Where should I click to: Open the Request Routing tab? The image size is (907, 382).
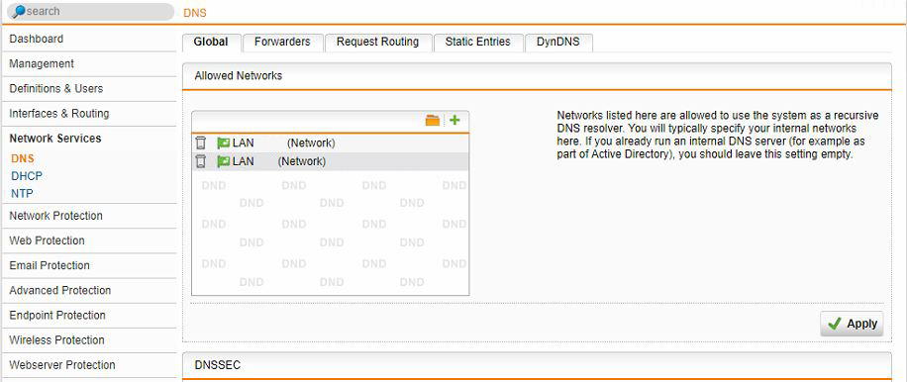tap(377, 43)
